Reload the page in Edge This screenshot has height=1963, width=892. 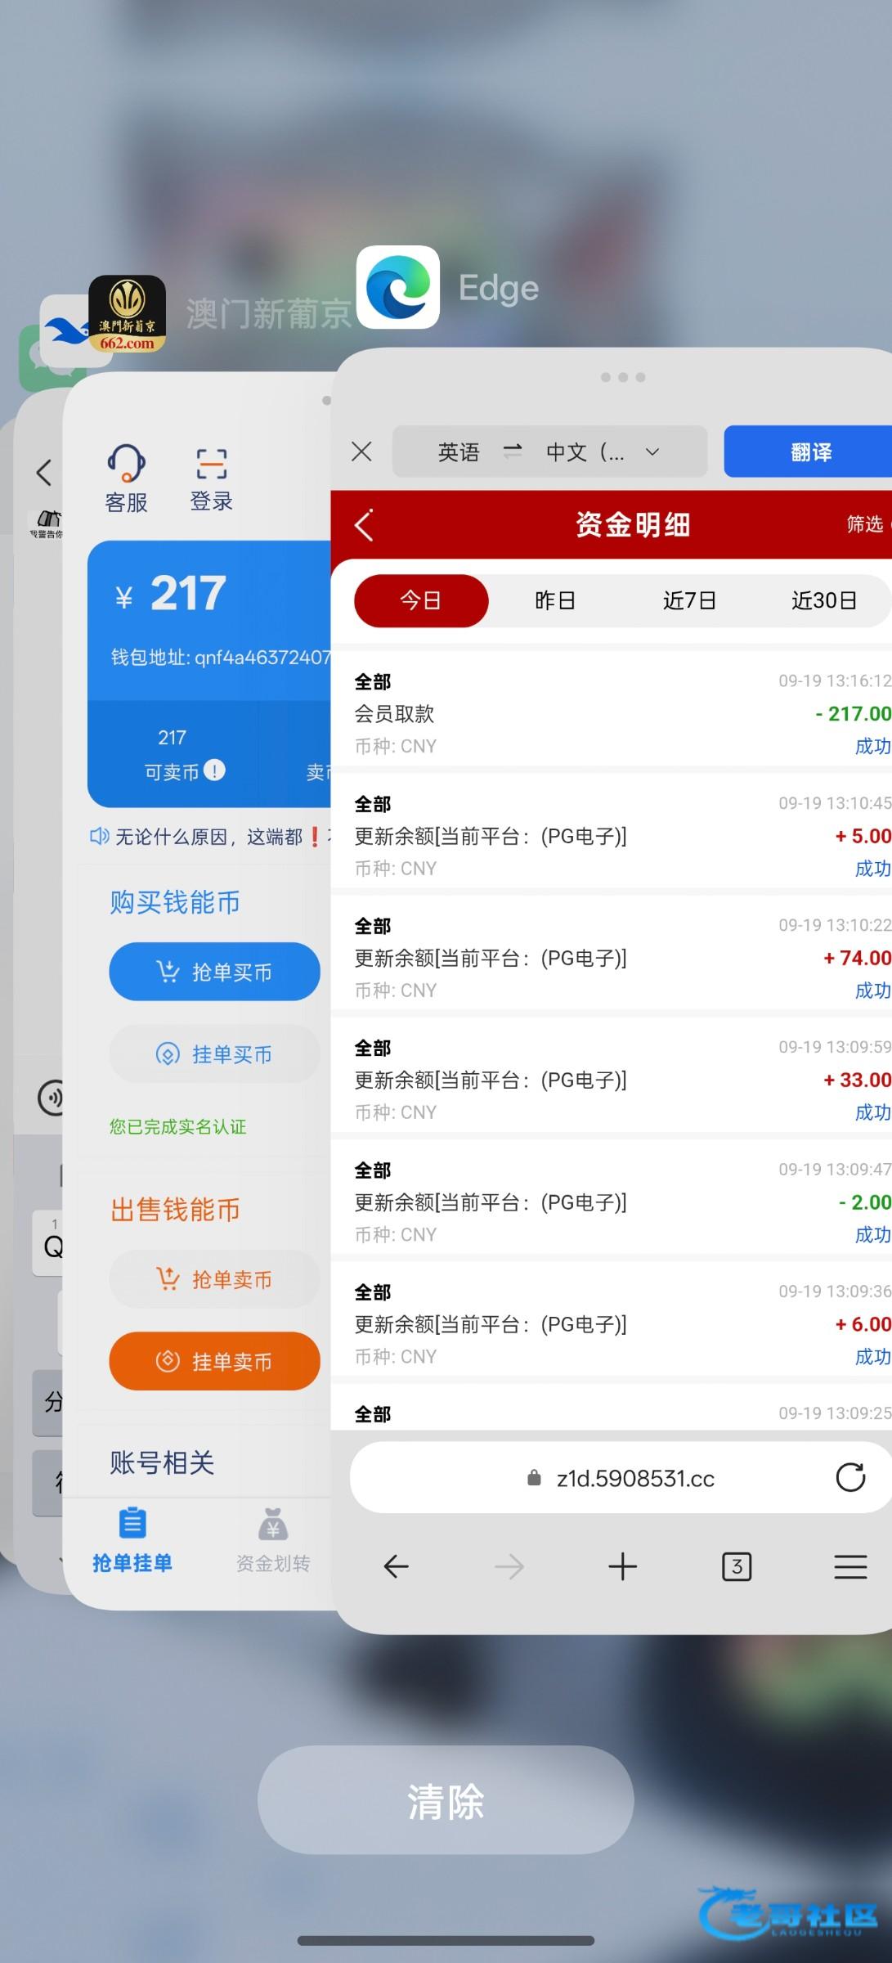[x=849, y=1477]
